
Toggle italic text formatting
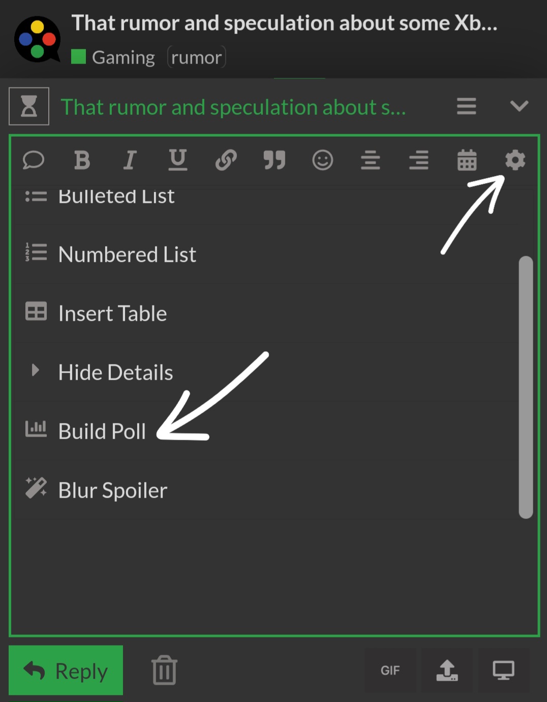click(130, 160)
